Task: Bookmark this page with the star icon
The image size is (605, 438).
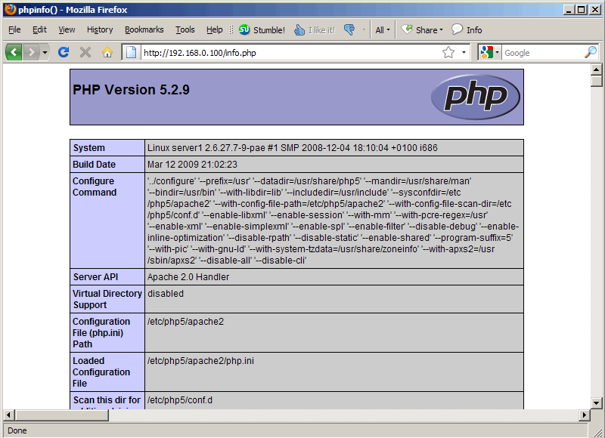Action: pos(448,52)
